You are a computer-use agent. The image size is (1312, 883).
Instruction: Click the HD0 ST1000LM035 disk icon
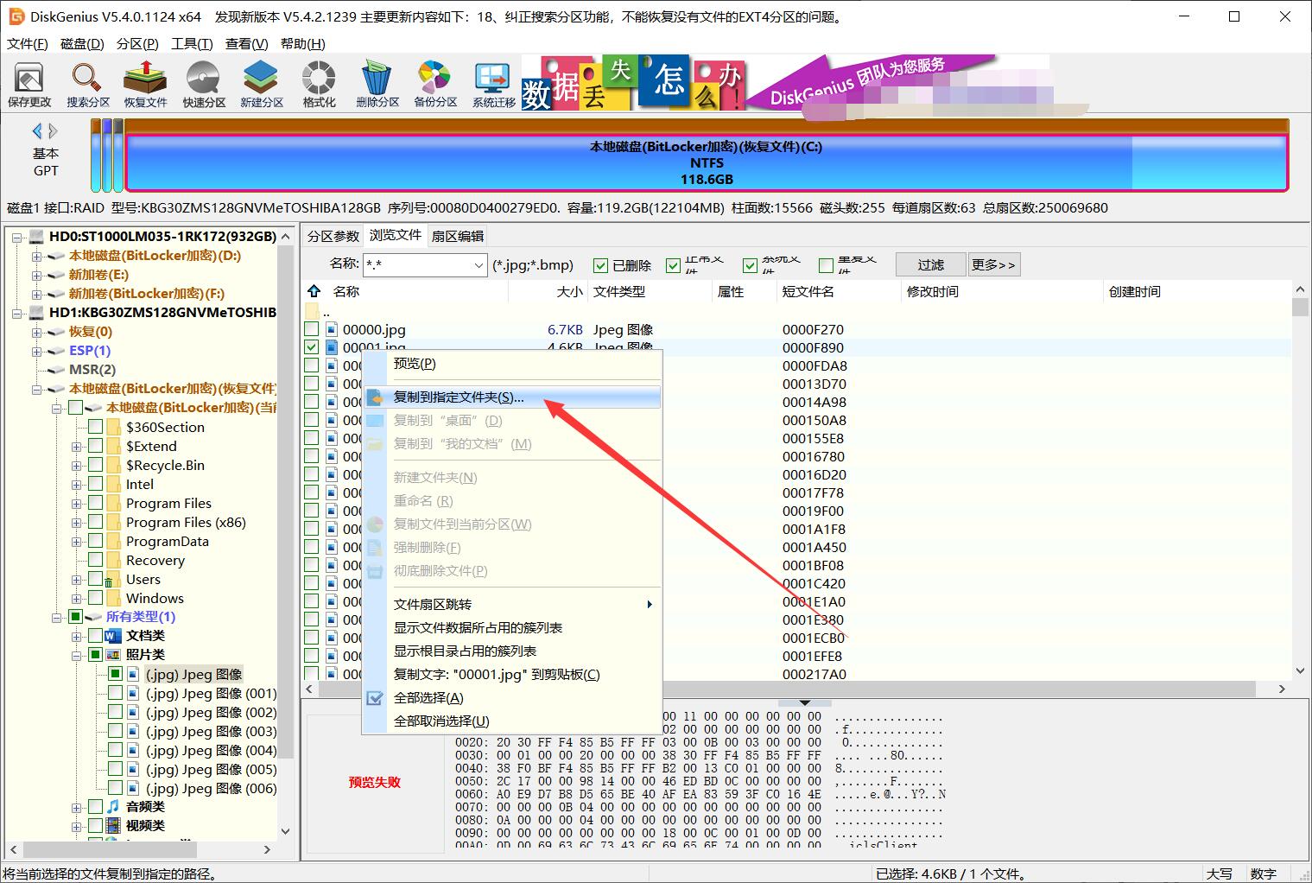pos(37,237)
